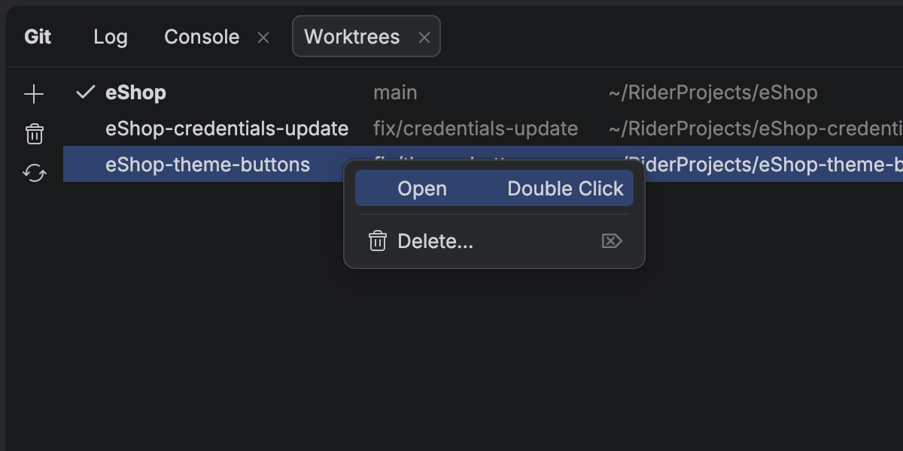This screenshot has width=903, height=451.
Task: Click the Git tool window title
Action: pyautogui.click(x=38, y=37)
